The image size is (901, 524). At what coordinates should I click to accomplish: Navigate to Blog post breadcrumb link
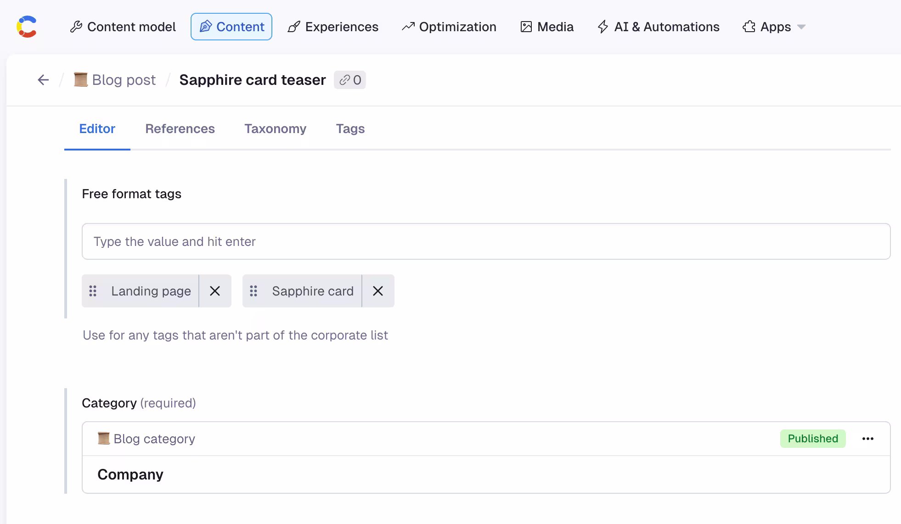click(124, 80)
